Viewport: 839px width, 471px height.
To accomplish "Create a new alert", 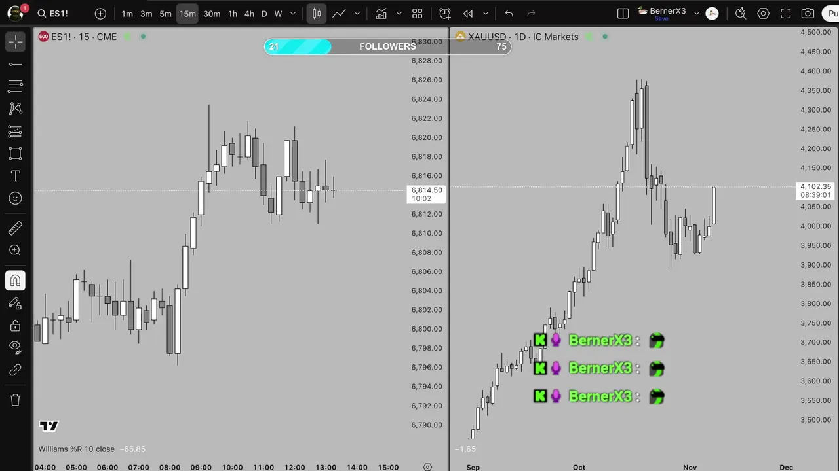I will [445, 13].
